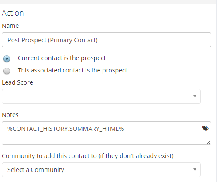
Task: Click the Community dropdown arrow
Action: 195,169
